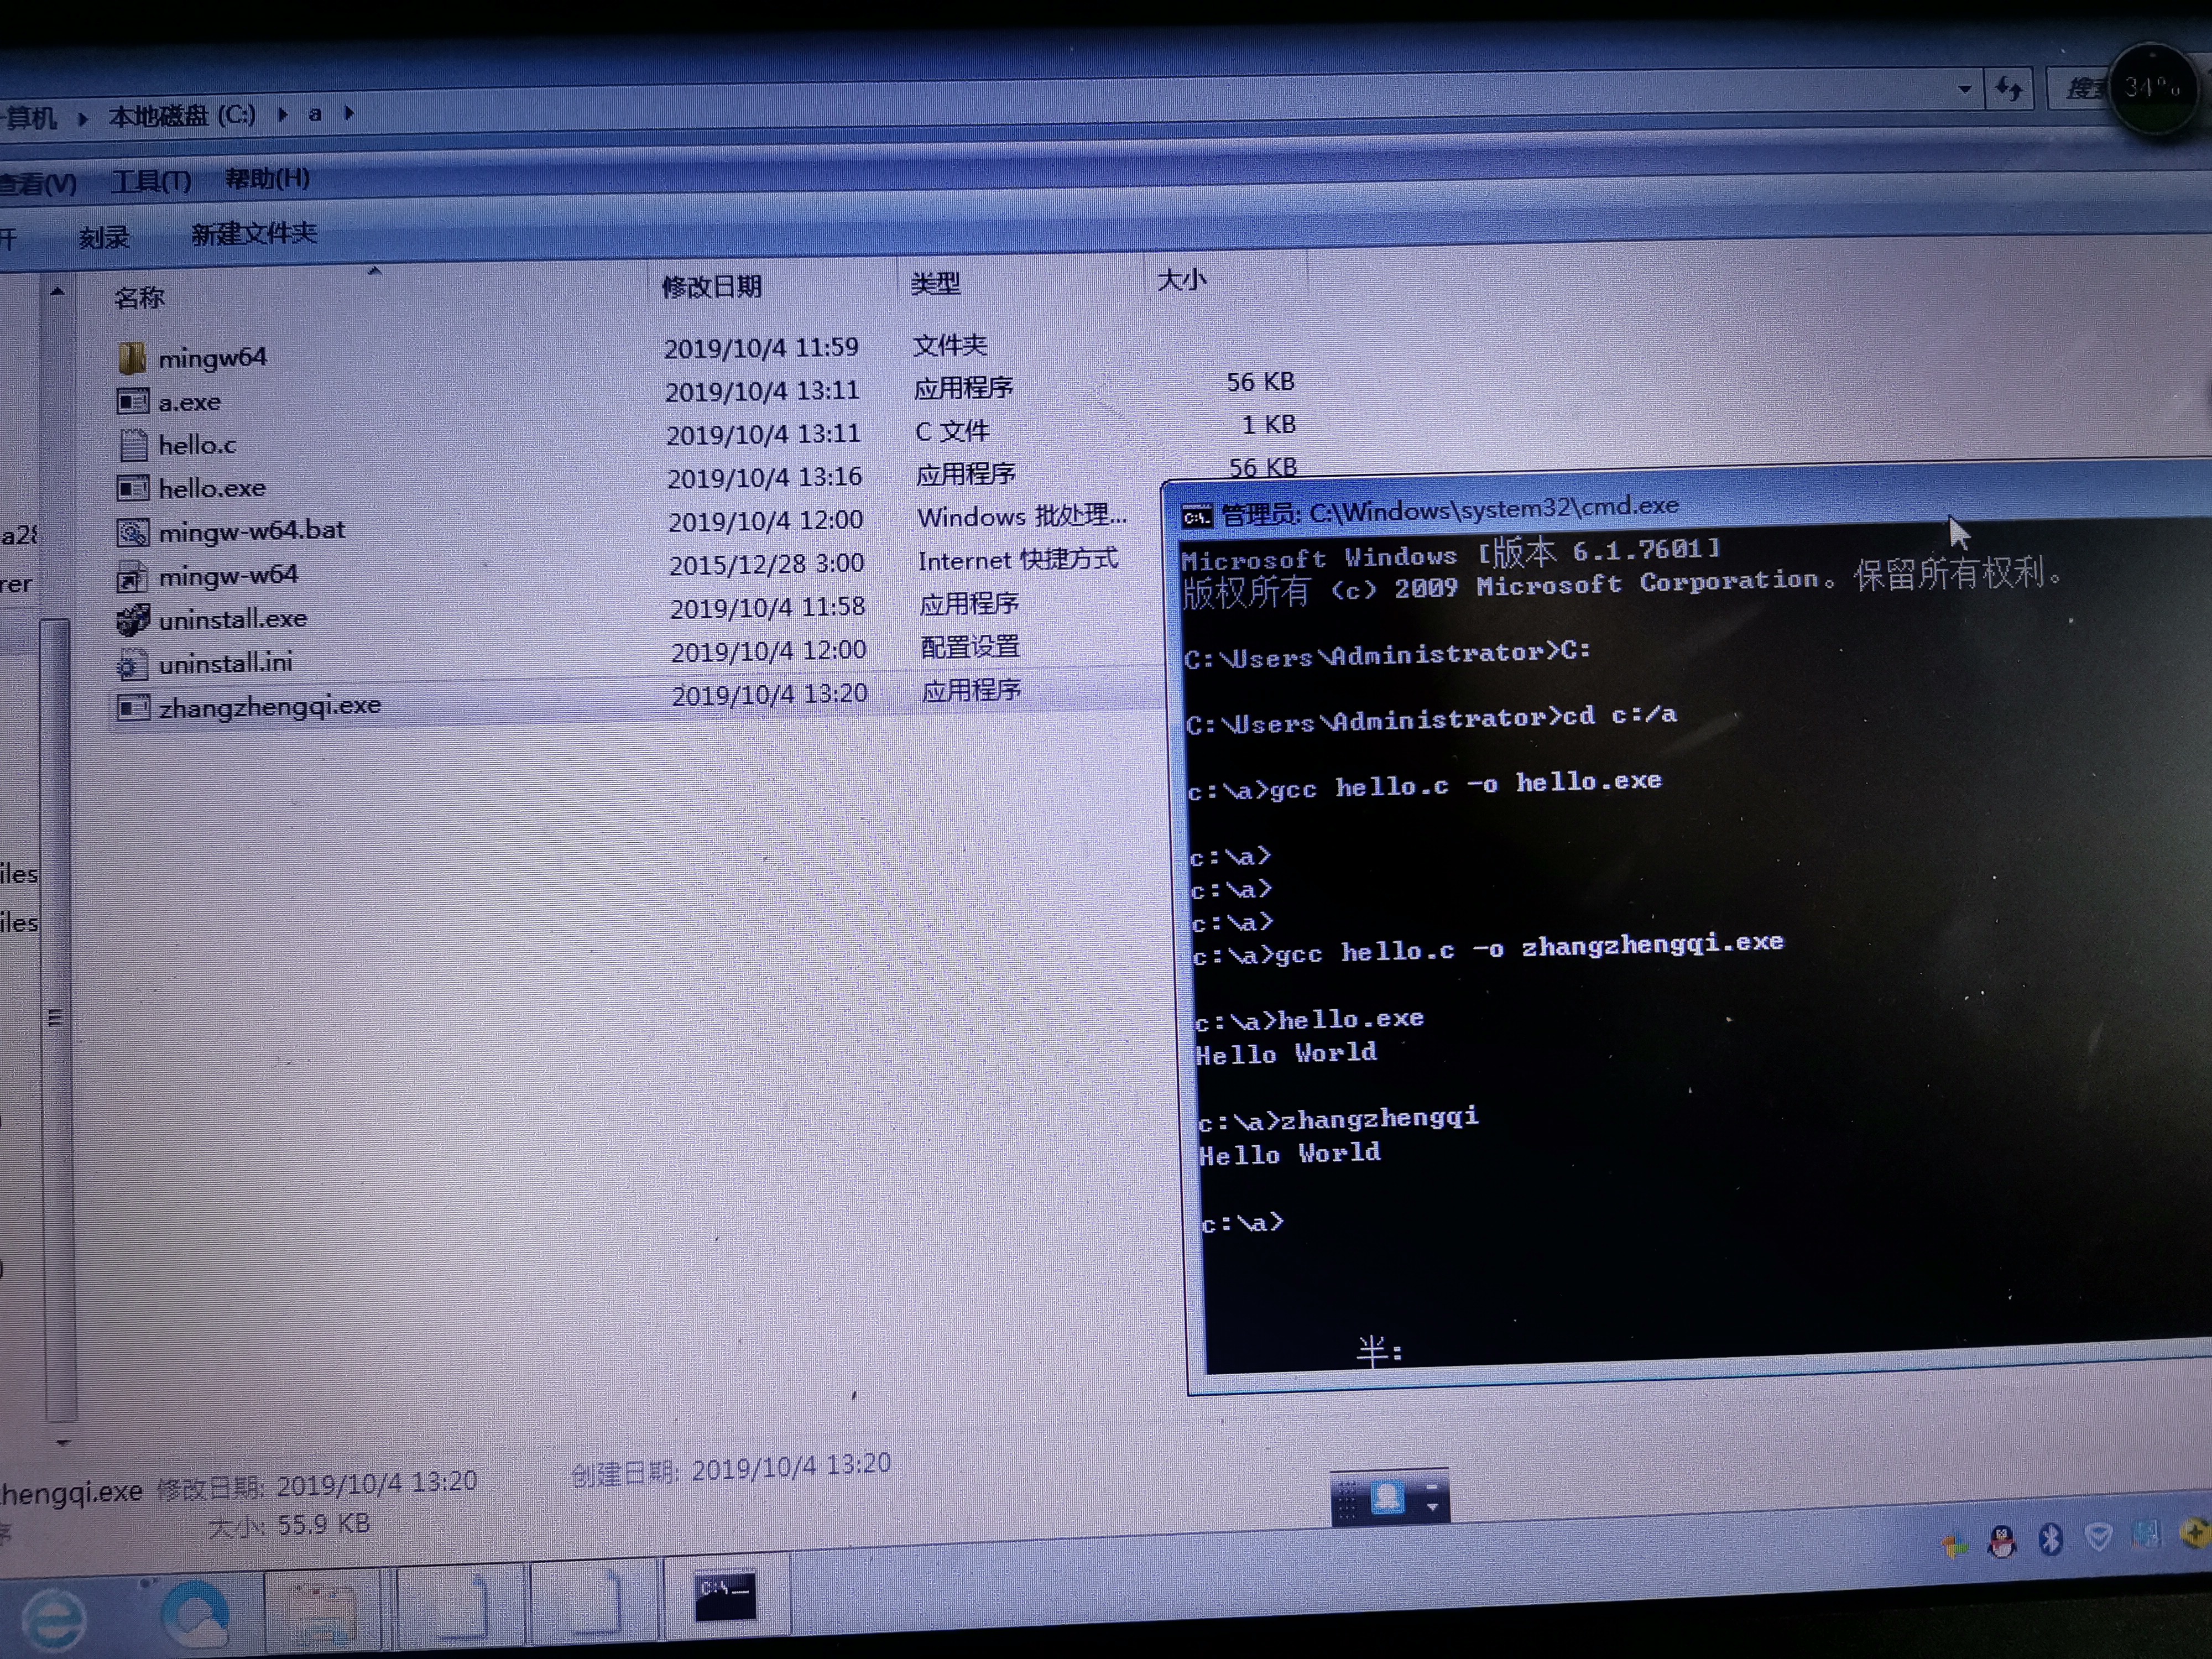This screenshot has width=2212, height=1659.
Task: Open the 工具(T) menu
Action: tap(151, 181)
